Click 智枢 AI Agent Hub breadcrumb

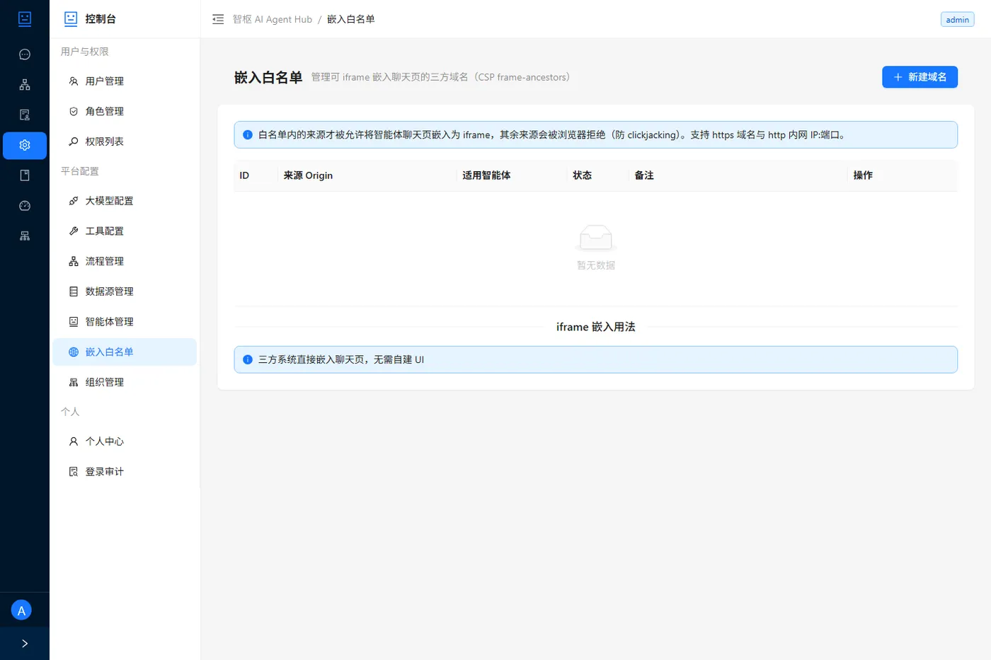click(x=273, y=19)
